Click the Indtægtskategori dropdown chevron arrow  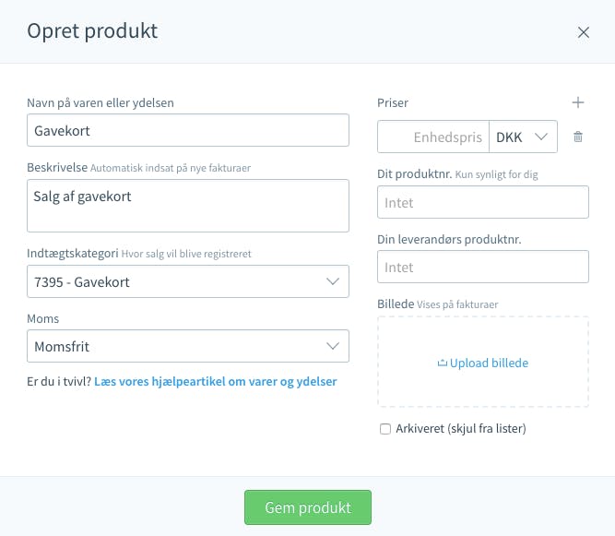333,281
